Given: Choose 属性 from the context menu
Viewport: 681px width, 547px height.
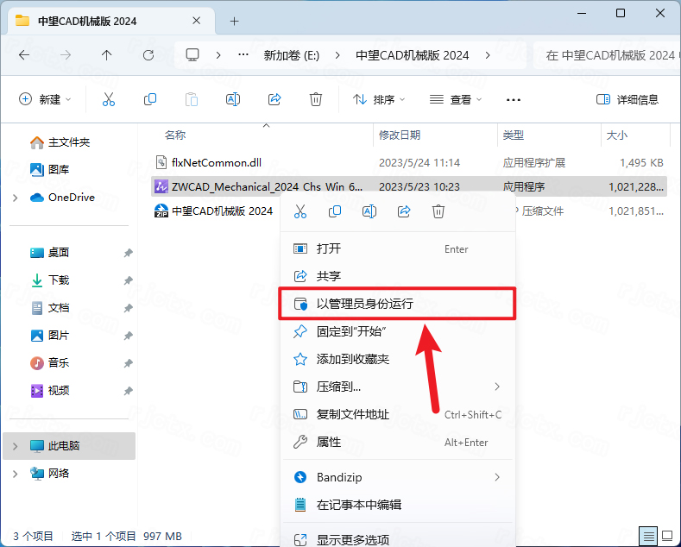Looking at the screenshot, I should tap(329, 442).
